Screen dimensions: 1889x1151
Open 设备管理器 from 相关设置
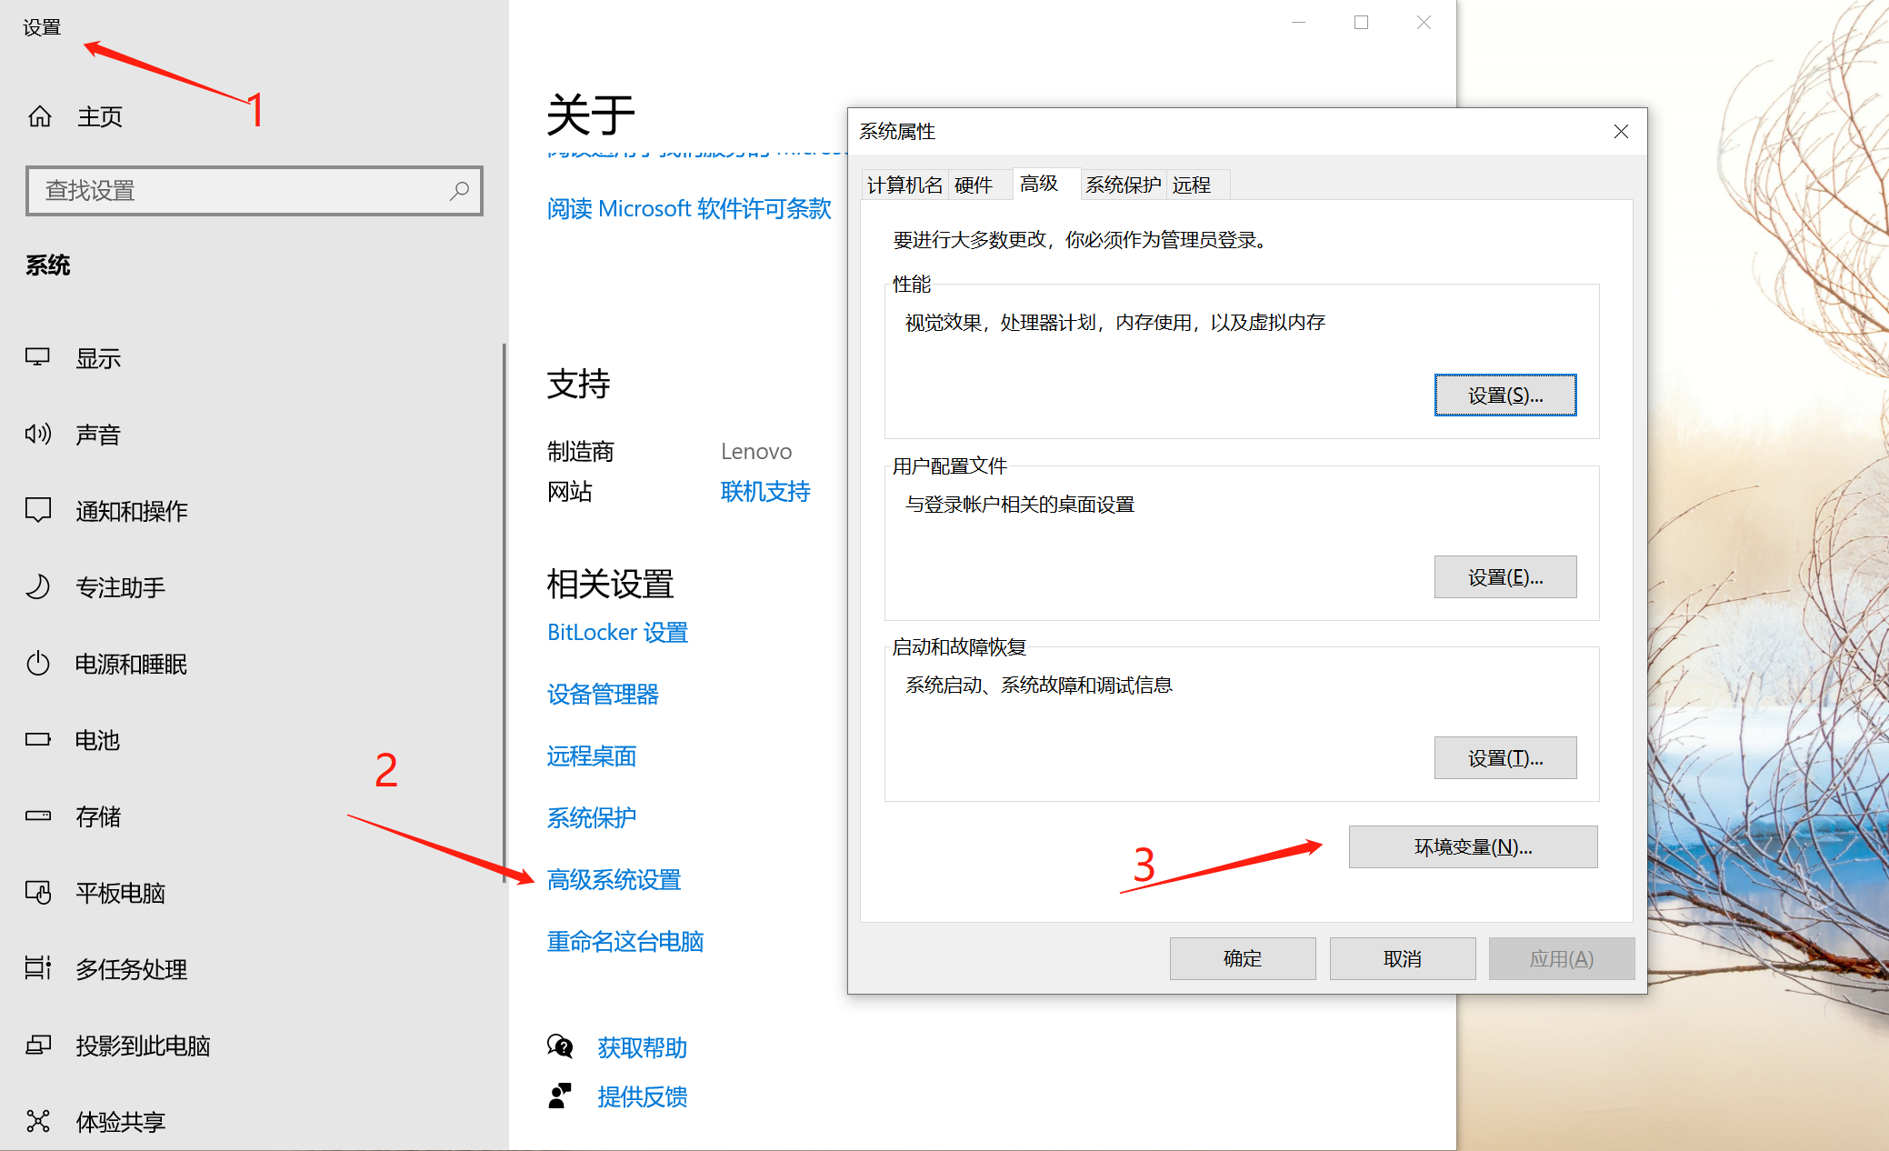[603, 694]
